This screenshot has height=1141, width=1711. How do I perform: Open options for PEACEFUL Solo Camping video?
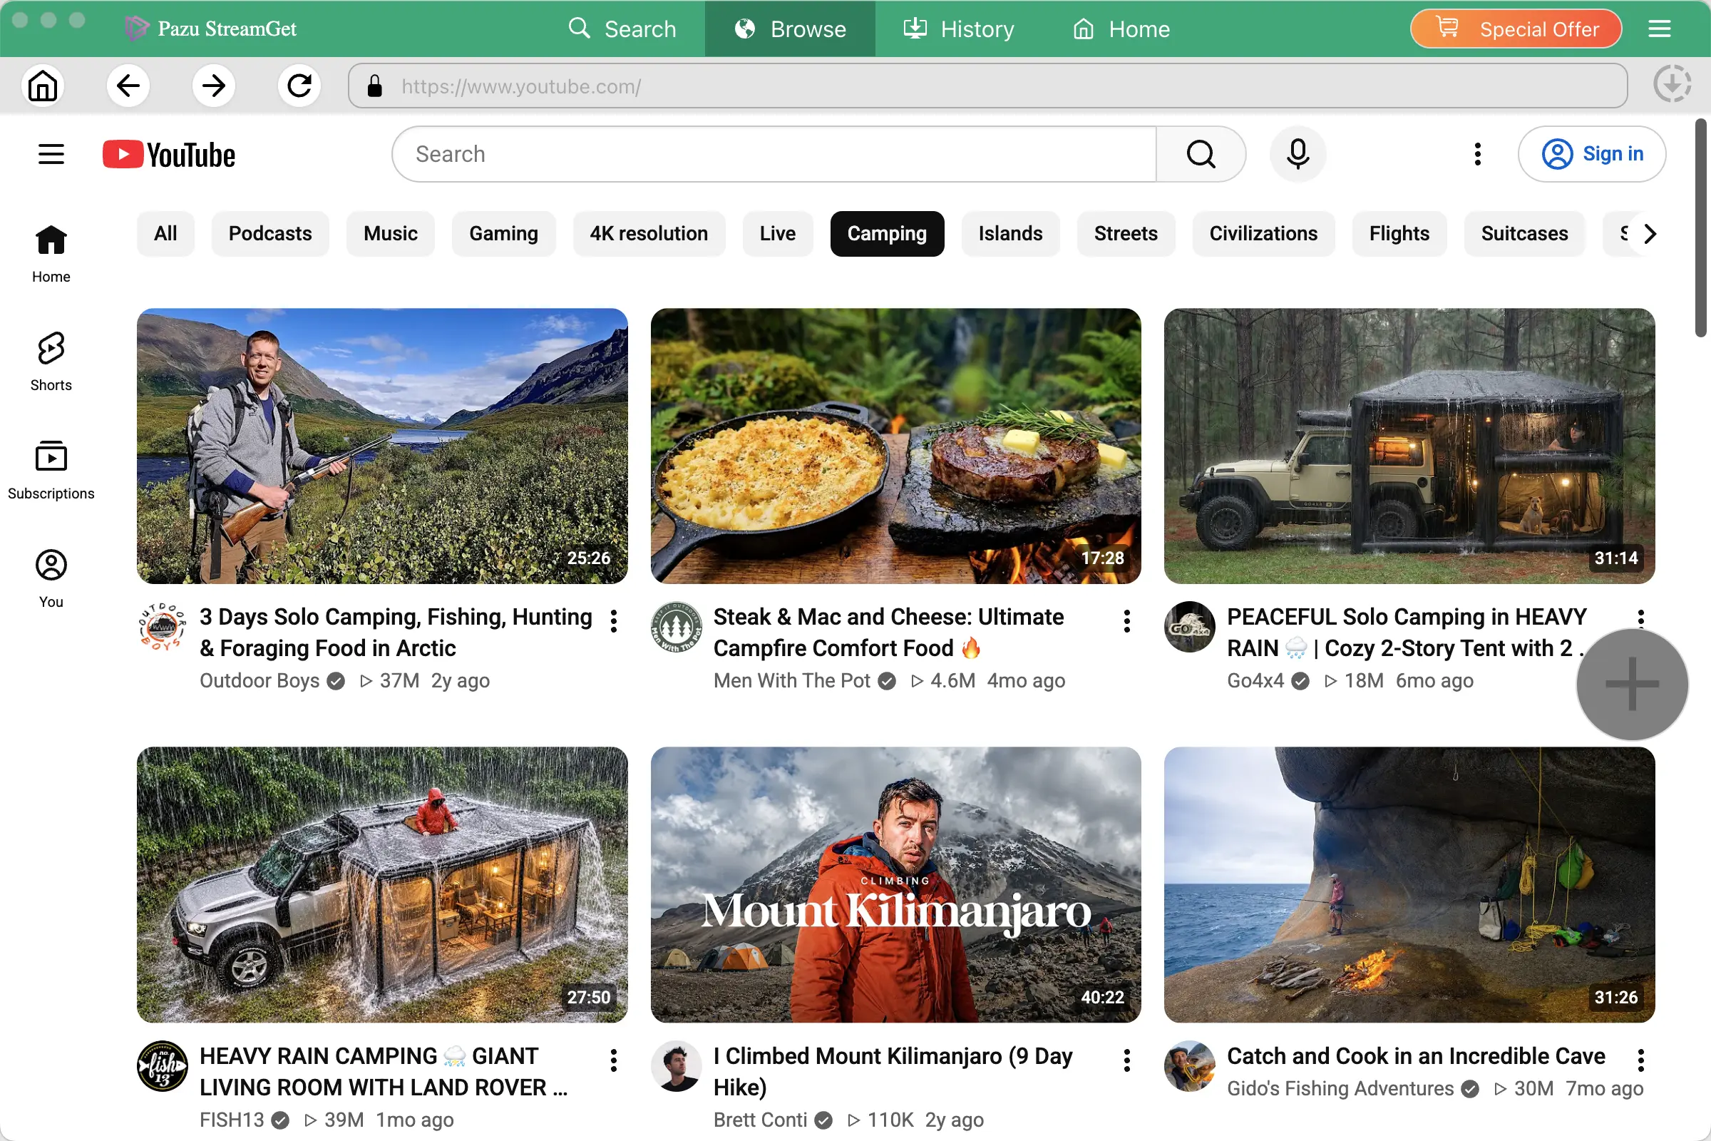click(x=1640, y=618)
